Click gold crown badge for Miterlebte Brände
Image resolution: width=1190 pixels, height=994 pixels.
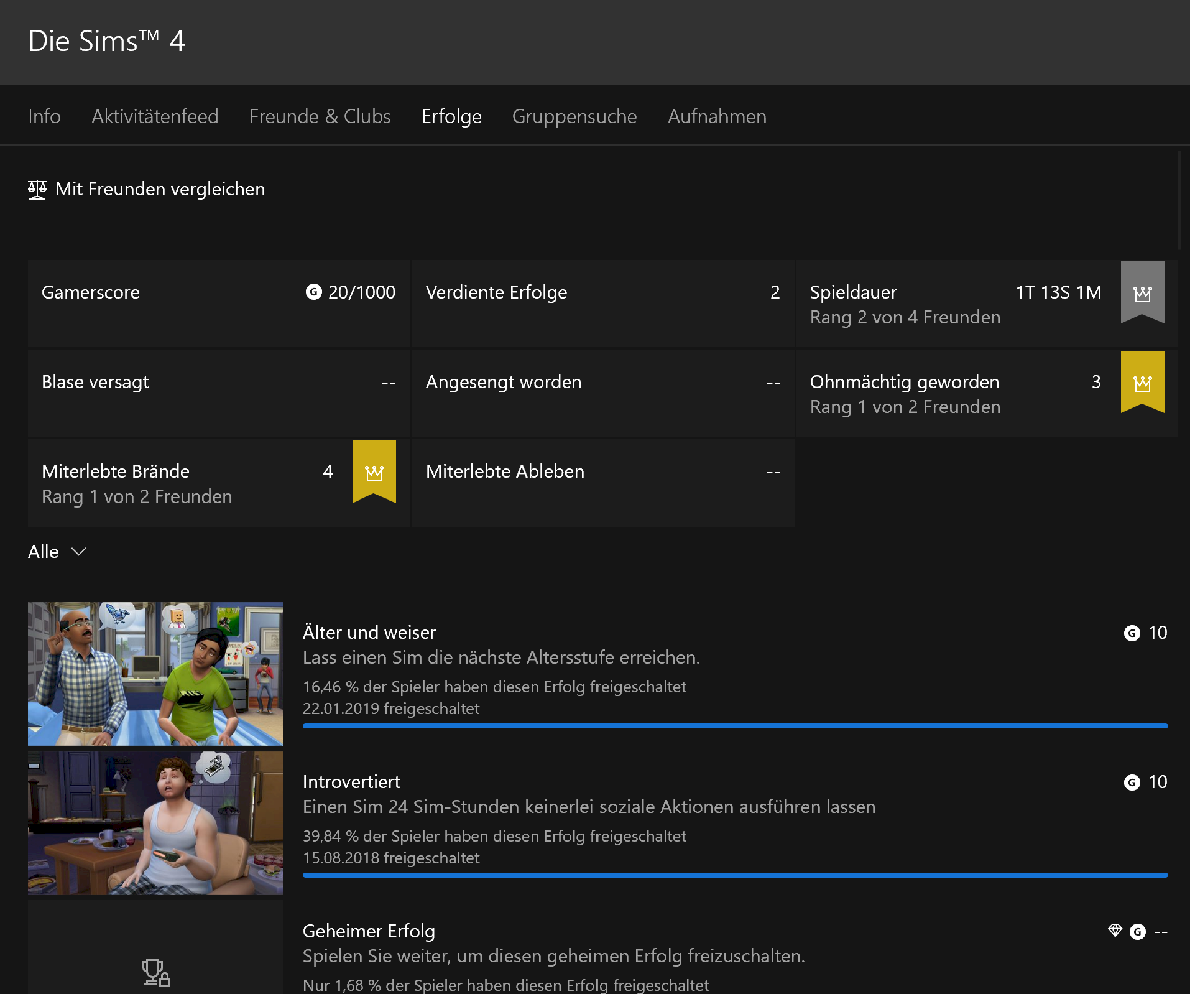click(x=374, y=471)
